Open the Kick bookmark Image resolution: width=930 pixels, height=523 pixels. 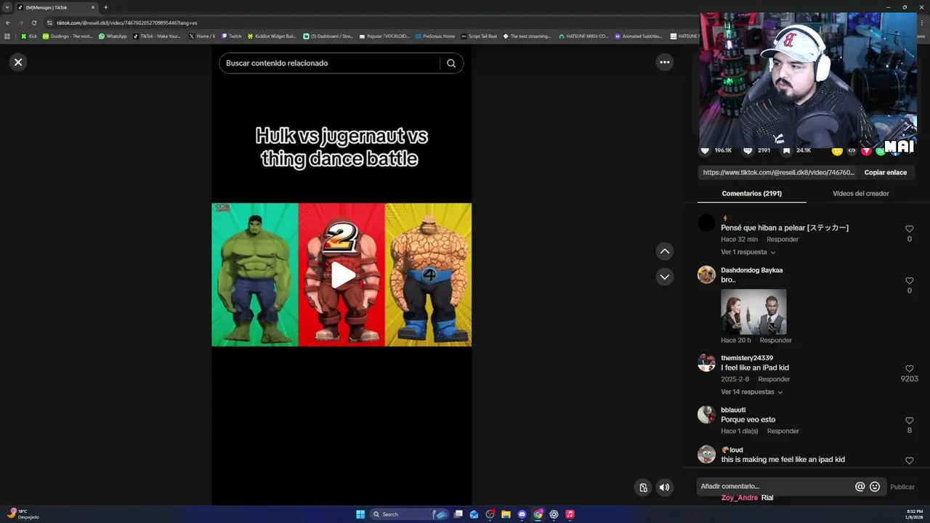(29, 36)
